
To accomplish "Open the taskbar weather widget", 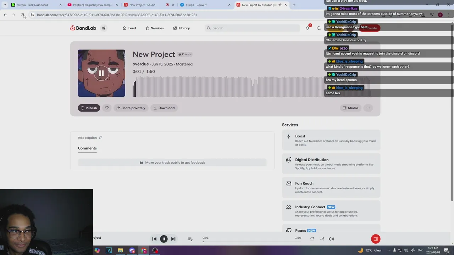I will point(370,250).
